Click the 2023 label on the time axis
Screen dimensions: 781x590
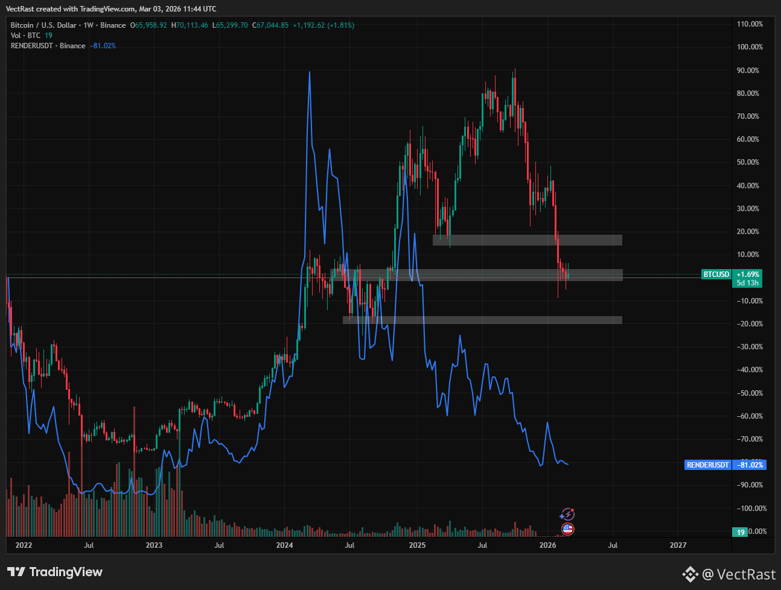[x=154, y=545]
